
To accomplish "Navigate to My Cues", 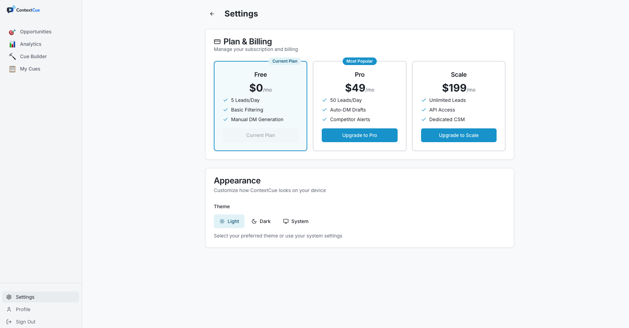I will (x=30, y=69).
